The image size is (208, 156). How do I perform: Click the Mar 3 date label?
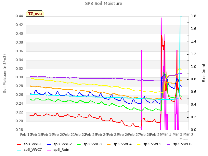(x=188, y=134)
